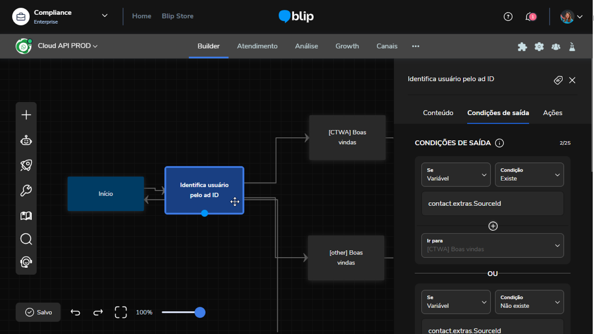
Task: Click the Blip Store link
Action: 177,16
